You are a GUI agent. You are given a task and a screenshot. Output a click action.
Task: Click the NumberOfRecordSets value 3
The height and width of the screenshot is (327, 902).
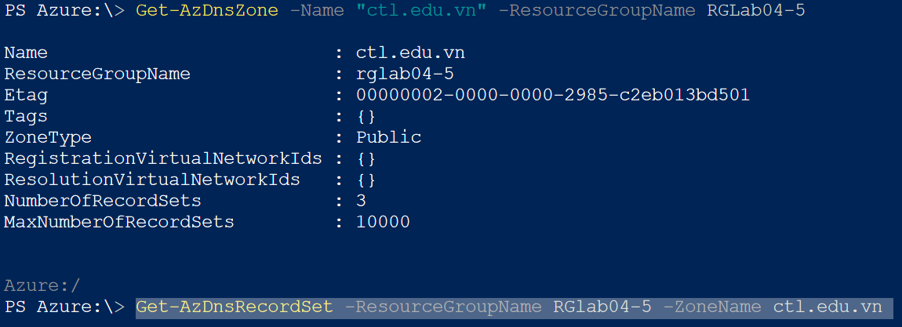tap(362, 202)
